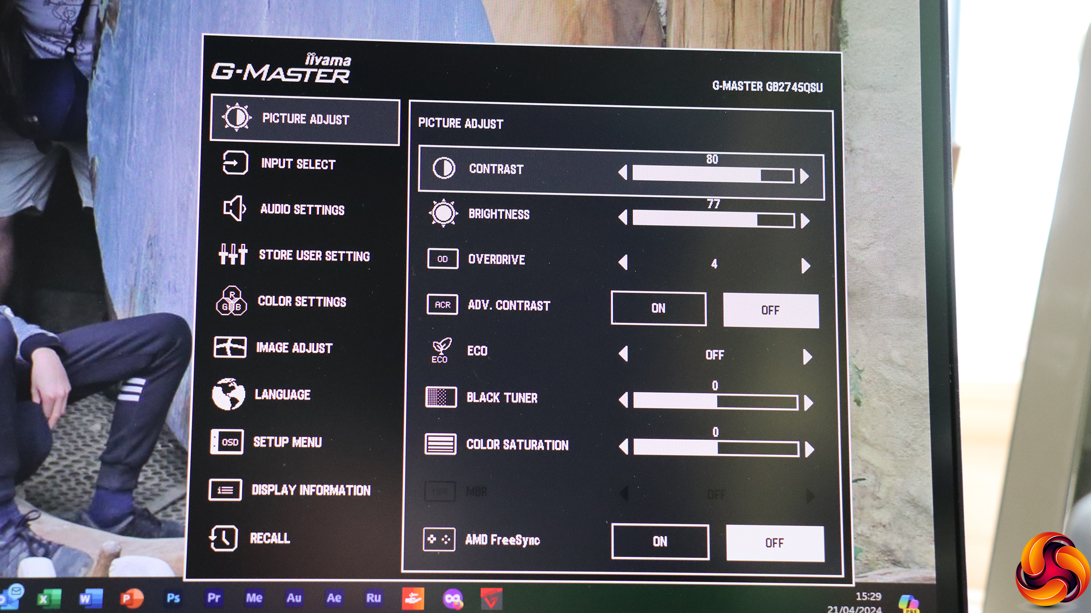Screen dimensions: 1091x613
Task: Turn Adv. Contrast ON
Action: tap(658, 308)
